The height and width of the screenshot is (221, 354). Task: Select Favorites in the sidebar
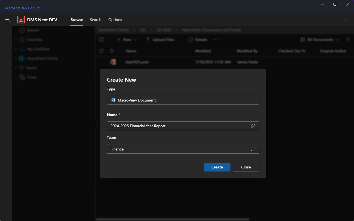[35, 40]
